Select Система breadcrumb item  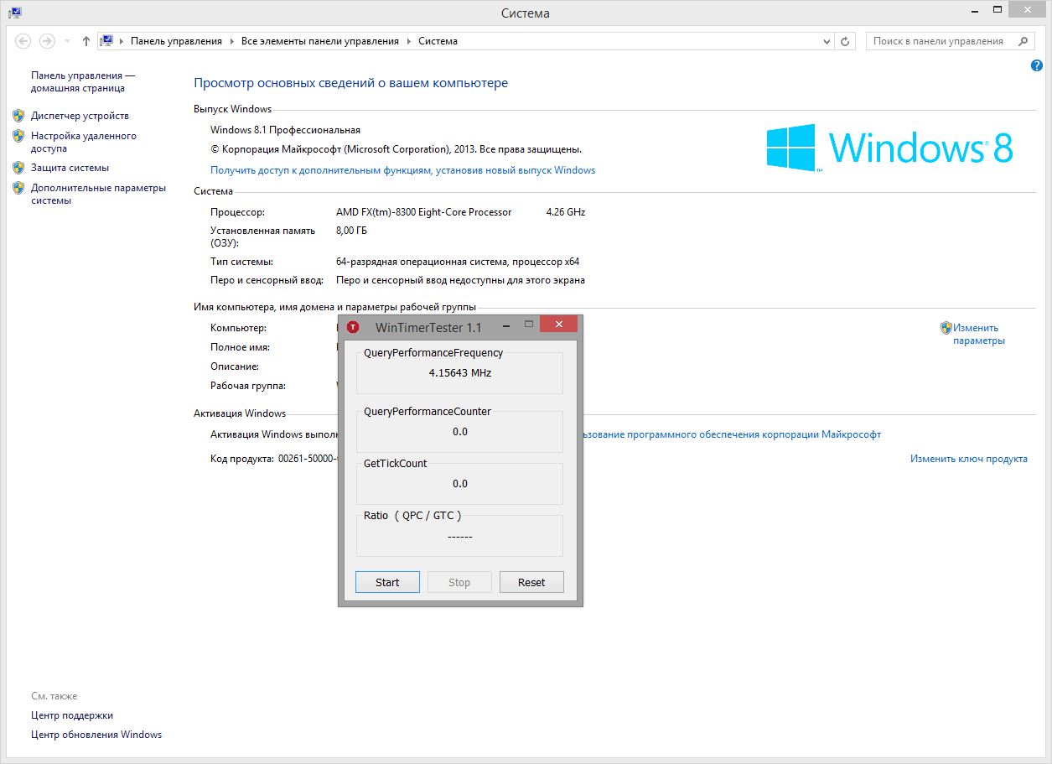tap(438, 41)
